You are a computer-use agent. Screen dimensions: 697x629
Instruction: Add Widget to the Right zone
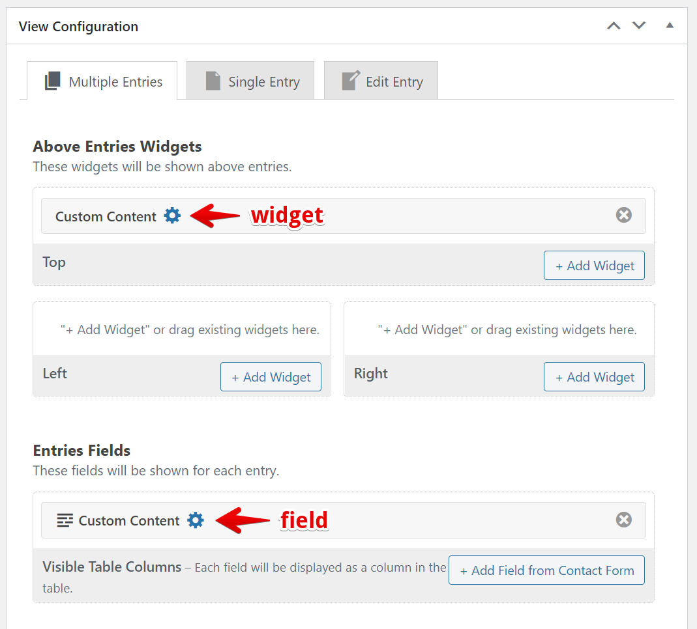(x=594, y=377)
